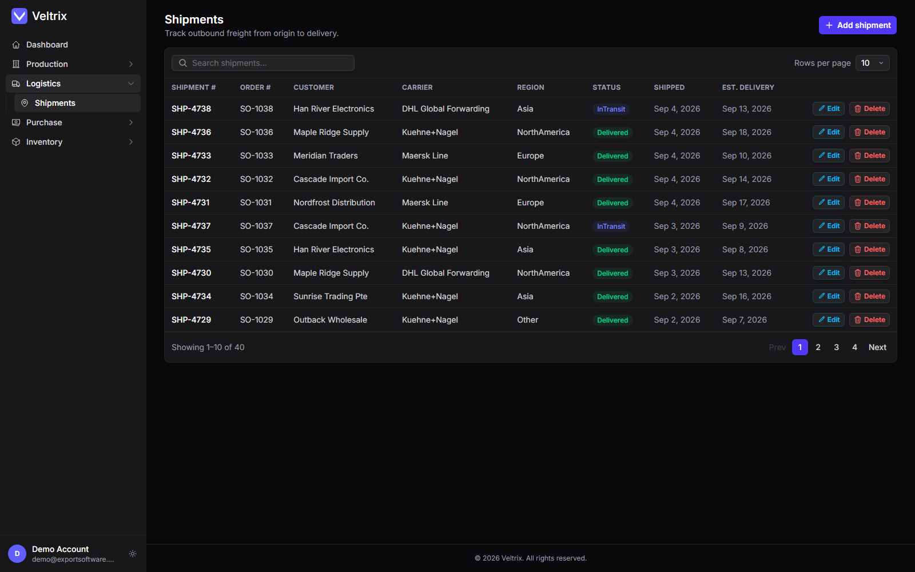
Task: Click carrier Maersk Line for SHP-4733
Action: pyautogui.click(x=425, y=156)
